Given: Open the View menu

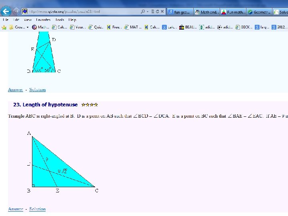Looking at the screenshot, I should [x=28, y=20].
